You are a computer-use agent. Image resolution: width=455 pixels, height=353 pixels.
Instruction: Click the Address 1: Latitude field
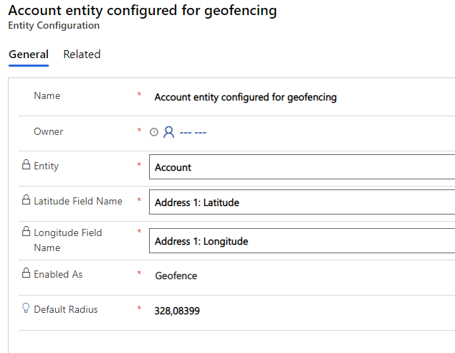[x=302, y=202]
